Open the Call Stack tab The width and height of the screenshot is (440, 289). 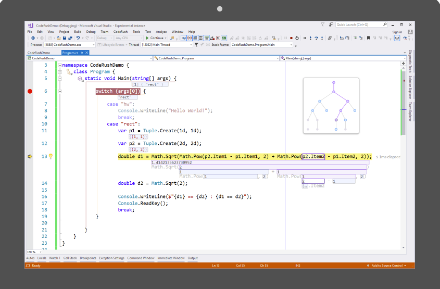pos(70,258)
